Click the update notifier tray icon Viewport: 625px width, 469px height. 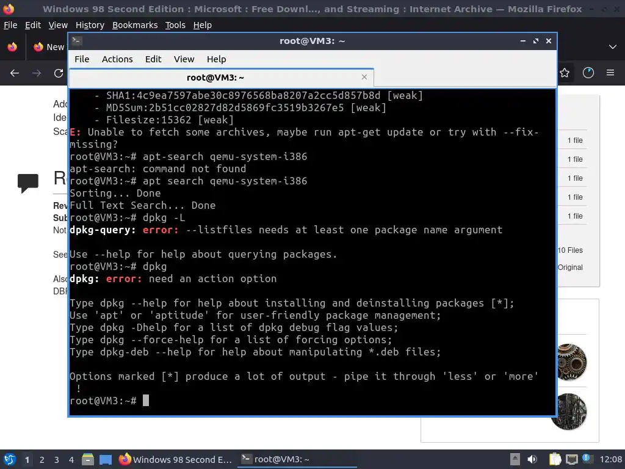pos(586,459)
